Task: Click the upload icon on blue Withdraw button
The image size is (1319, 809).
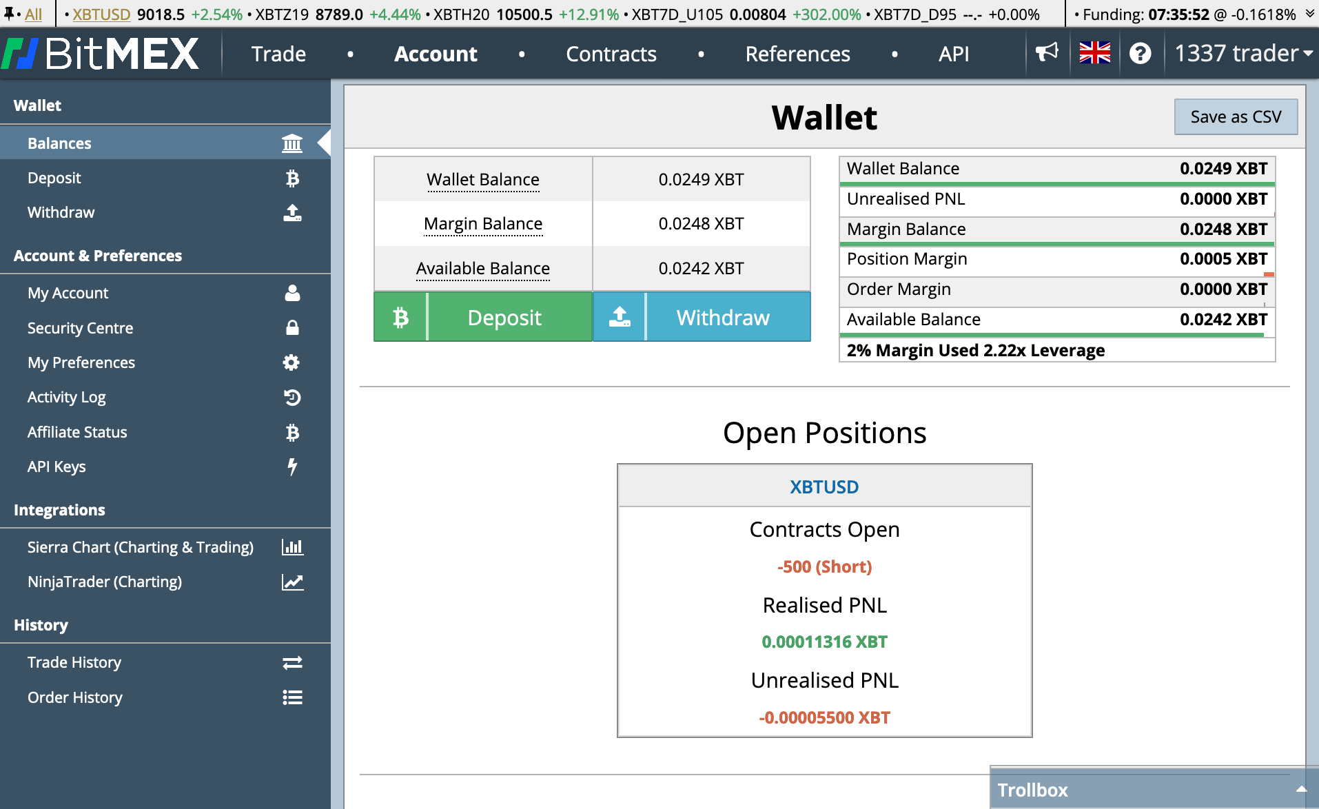Action: 619,317
